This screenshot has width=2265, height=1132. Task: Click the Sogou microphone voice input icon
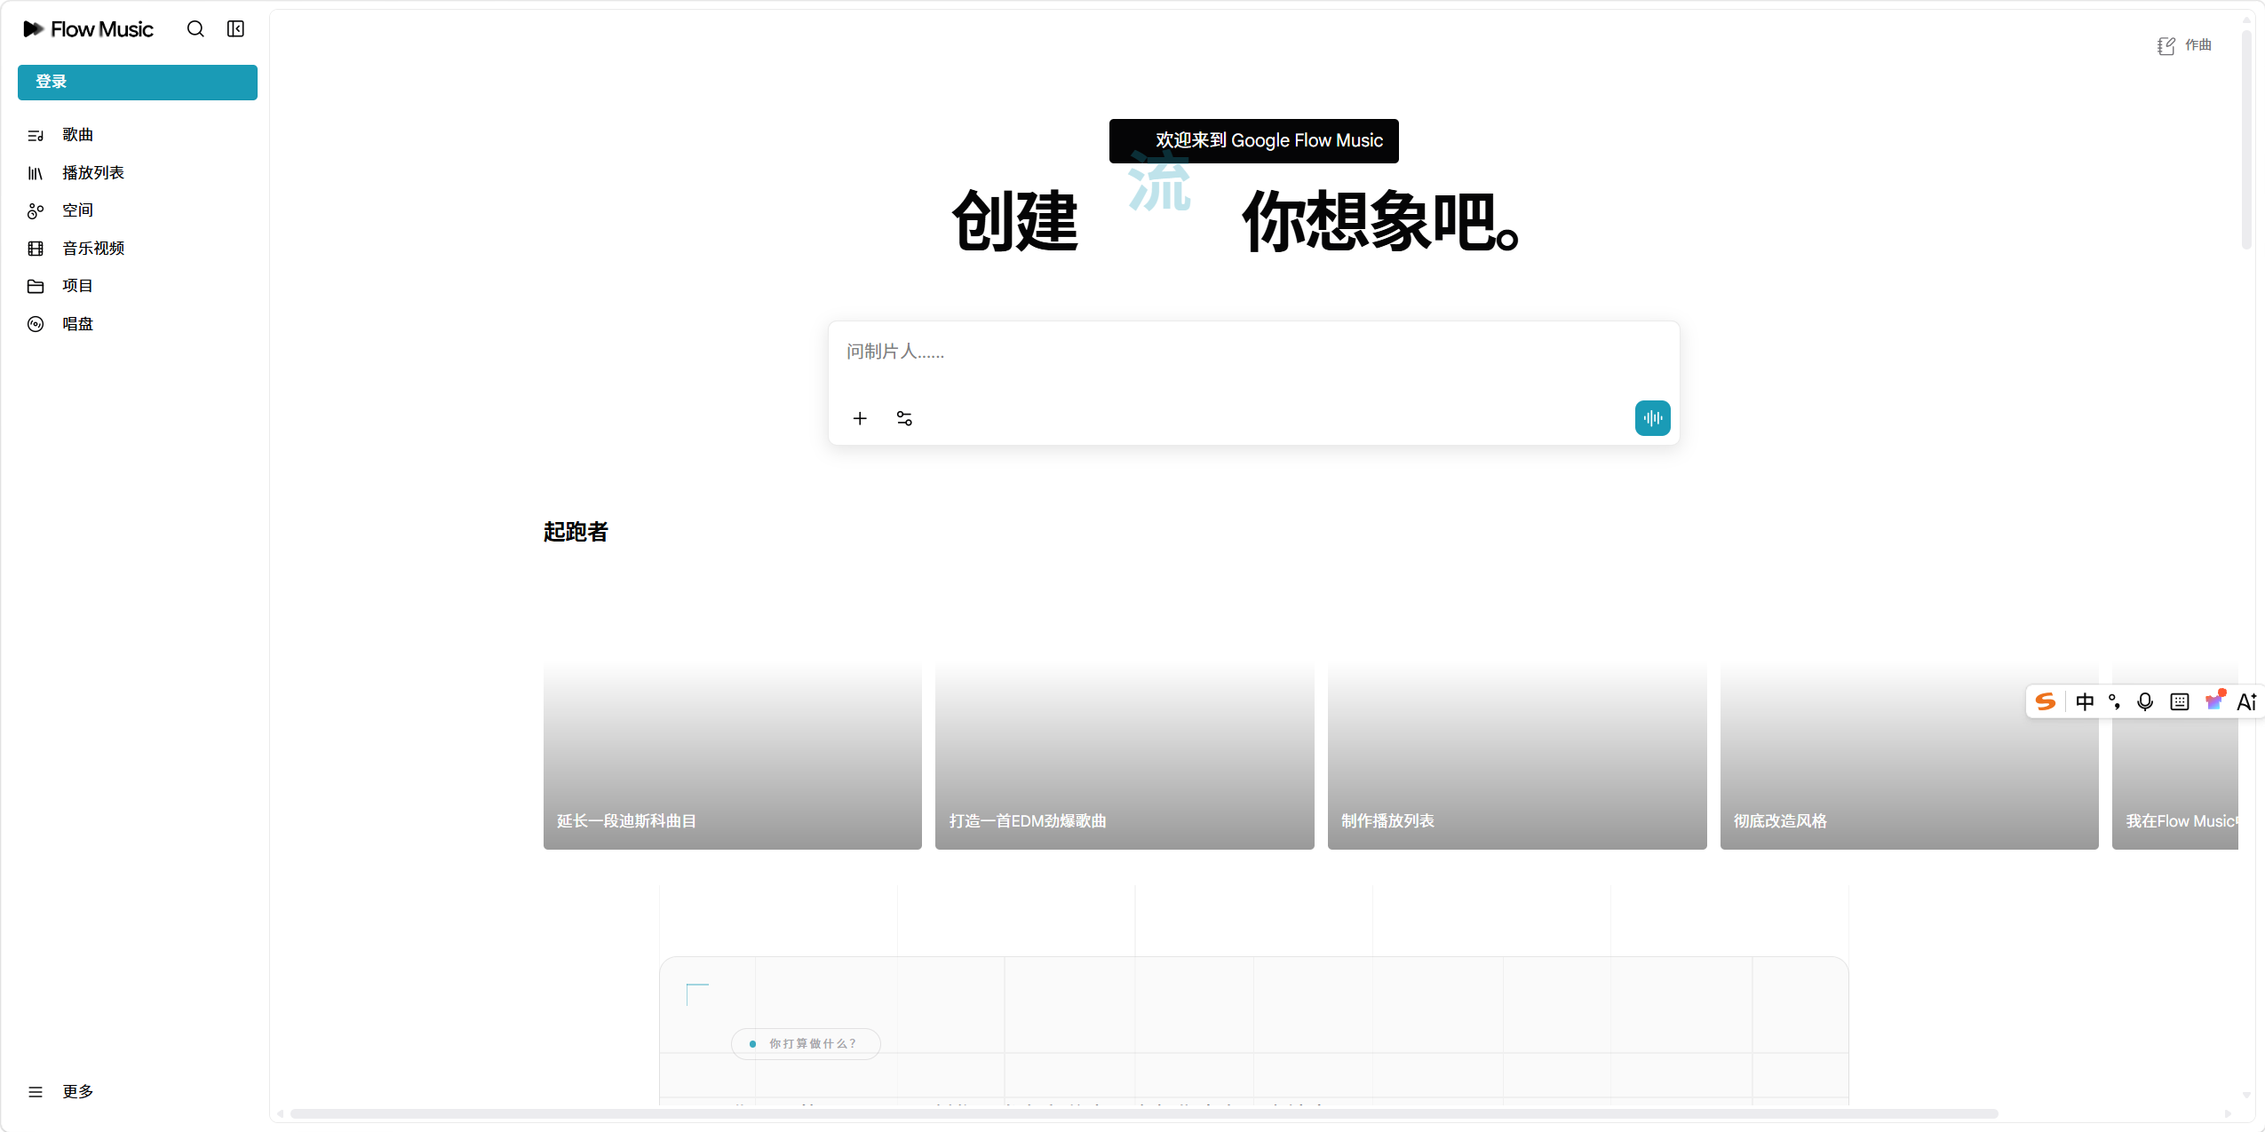[2145, 701]
